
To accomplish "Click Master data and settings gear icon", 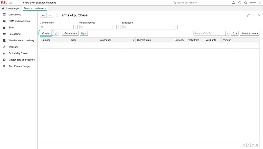I will pos(4,60).
